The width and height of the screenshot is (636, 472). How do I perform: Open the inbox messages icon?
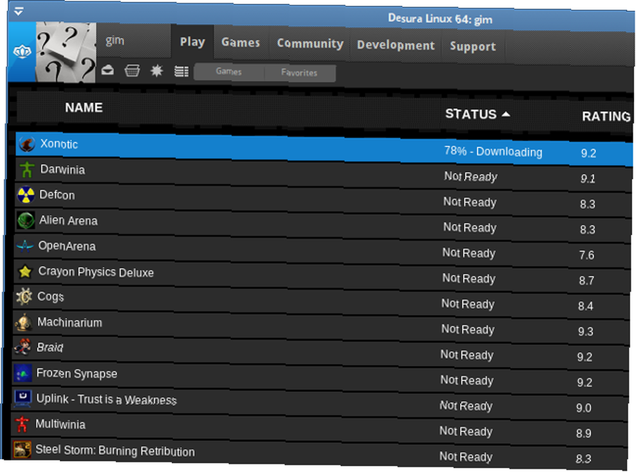[107, 70]
